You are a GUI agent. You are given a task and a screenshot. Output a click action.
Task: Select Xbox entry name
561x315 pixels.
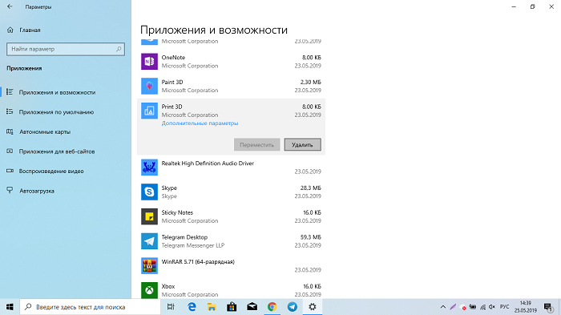click(x=168, y=286)
